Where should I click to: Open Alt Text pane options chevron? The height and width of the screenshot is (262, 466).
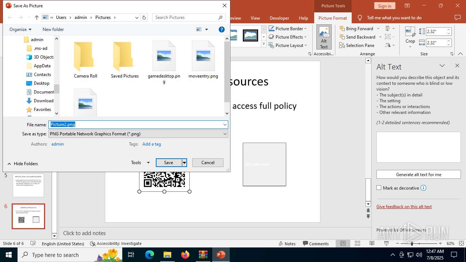(x=442, y=66)
